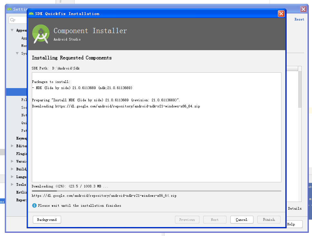Click the Background button
The width and height of the screenshot is (312, 236).
(x=47, y=220)
